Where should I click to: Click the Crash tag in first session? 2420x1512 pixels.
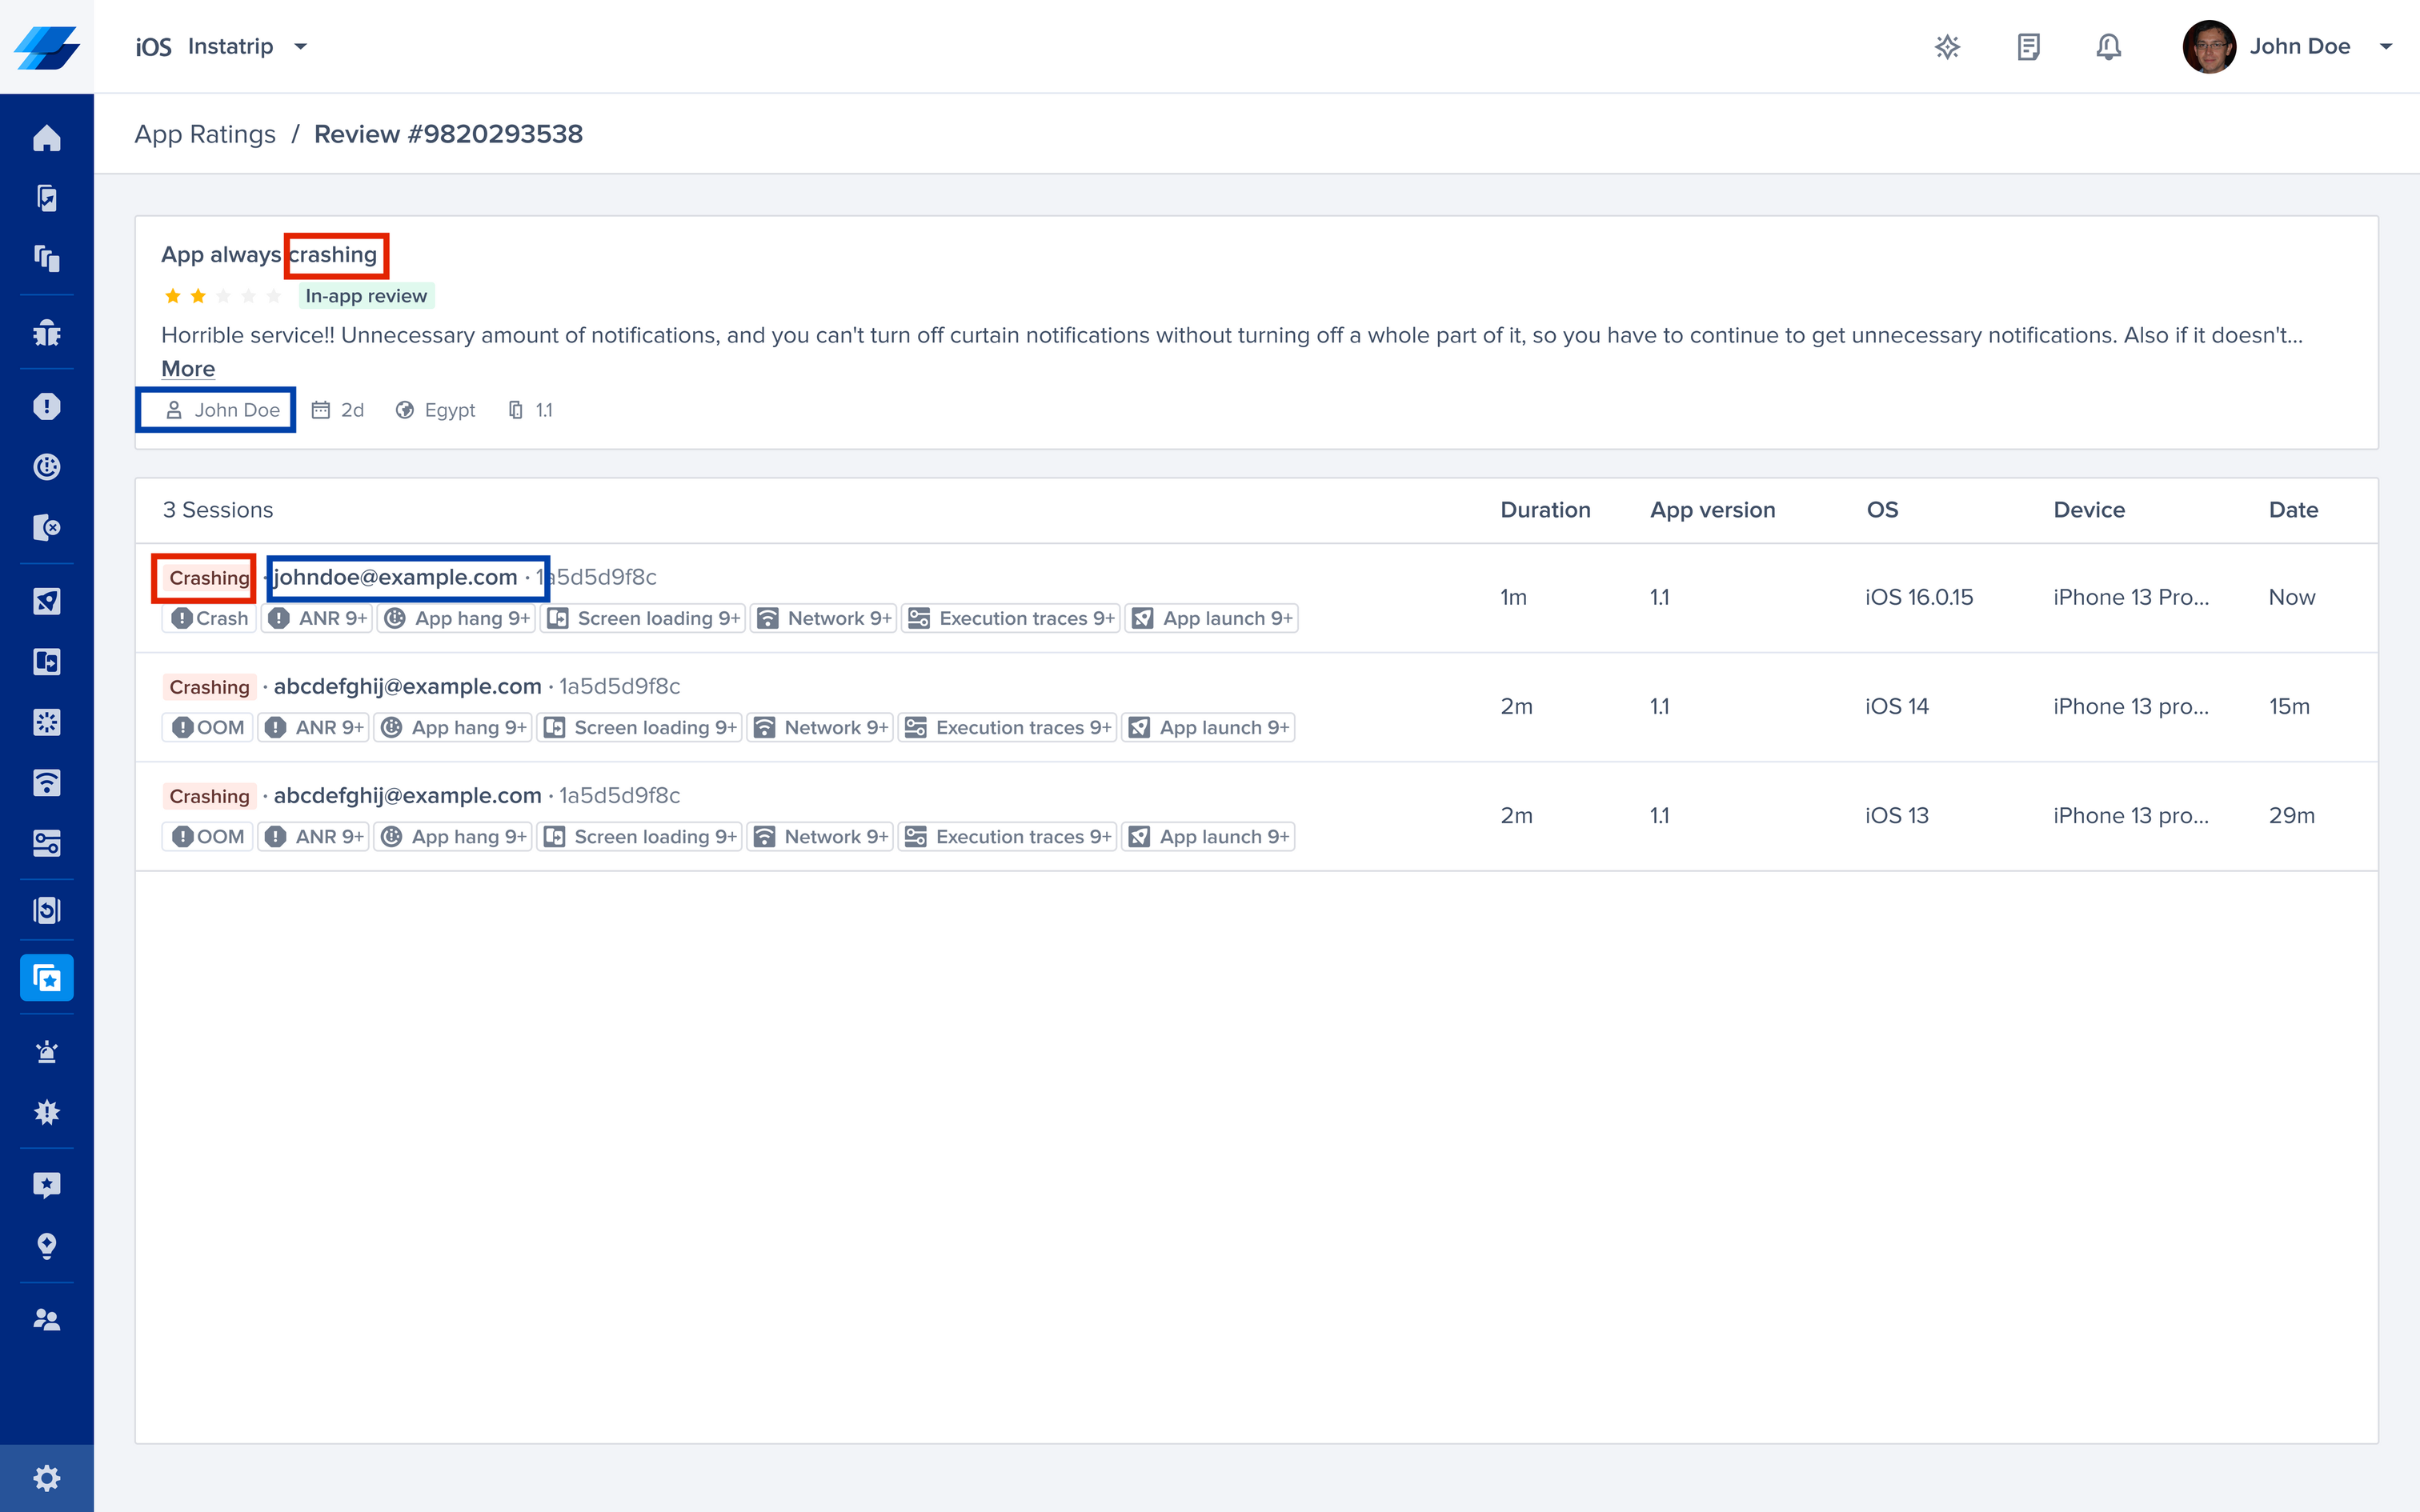209,619
